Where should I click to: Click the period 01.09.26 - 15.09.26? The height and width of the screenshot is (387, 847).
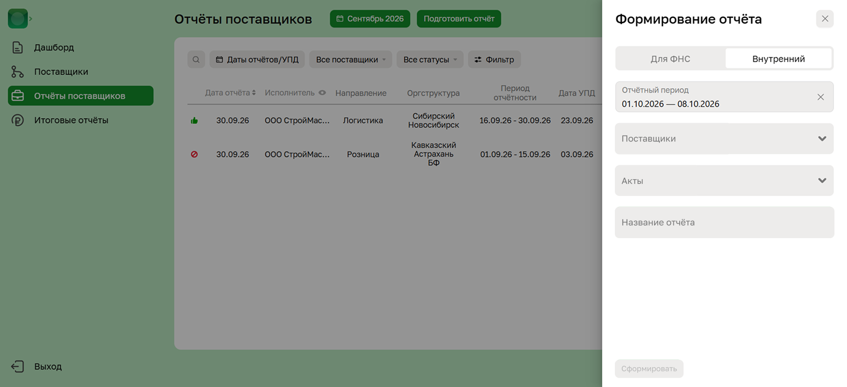515,155
